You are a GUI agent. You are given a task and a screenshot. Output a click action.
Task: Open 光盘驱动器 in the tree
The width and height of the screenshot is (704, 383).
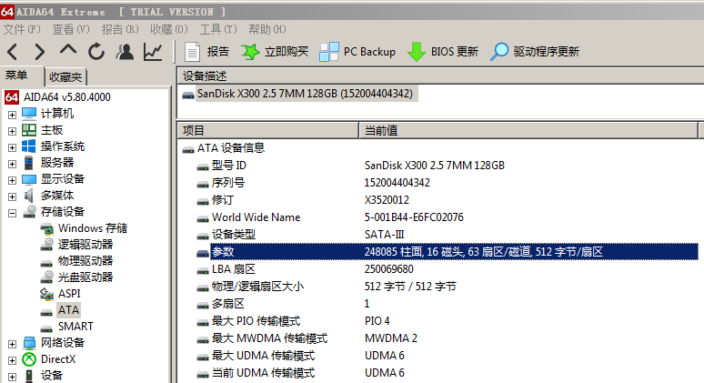tap(85, 277)
